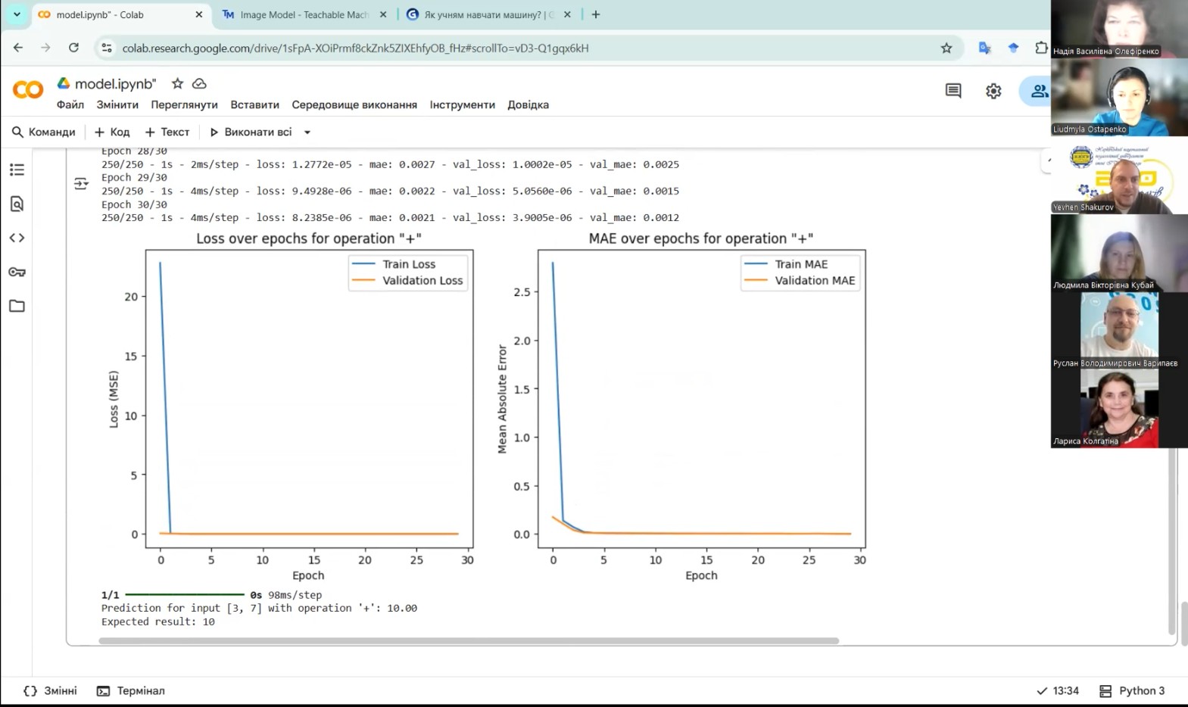View site information icon in address bar

[107, 48]
